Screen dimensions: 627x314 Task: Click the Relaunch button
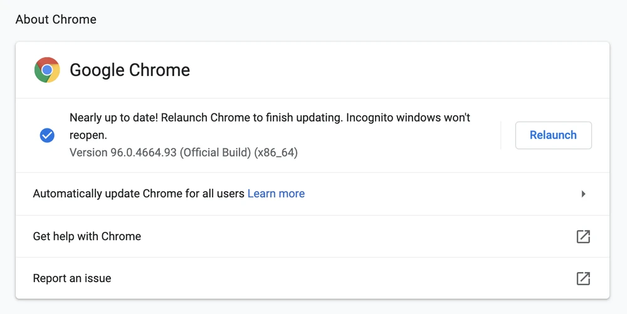tap(553, 135)
